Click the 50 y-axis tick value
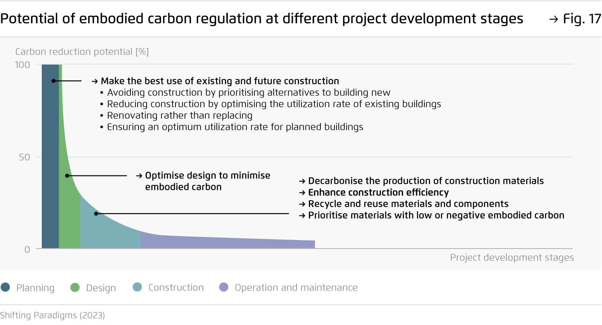The width and height of the screenshot is (602, 325). click(x=25, y=157)
